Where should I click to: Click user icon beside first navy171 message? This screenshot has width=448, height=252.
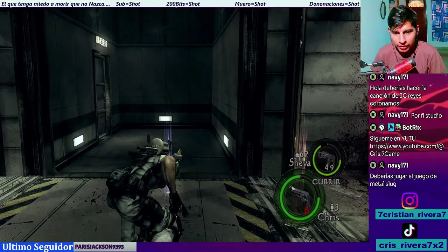(381, 77)
